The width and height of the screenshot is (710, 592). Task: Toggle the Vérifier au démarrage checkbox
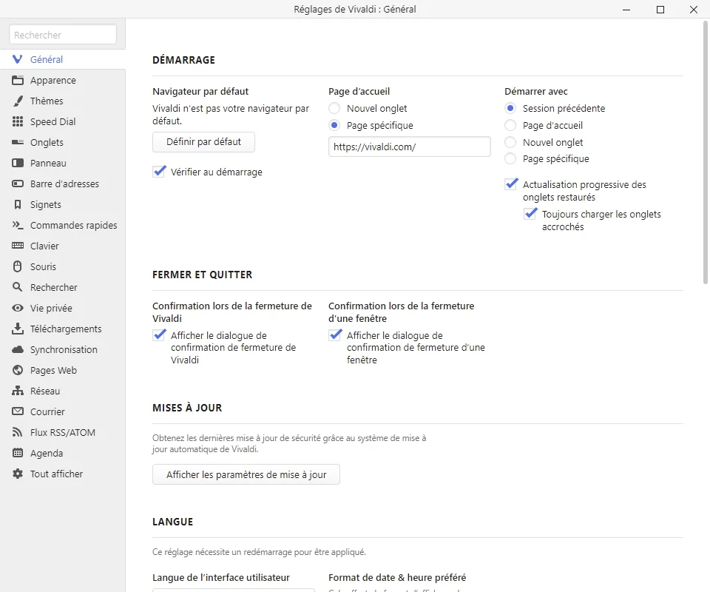click(159, 172)
